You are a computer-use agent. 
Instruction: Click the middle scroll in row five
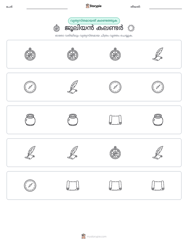[x=115, y=185]
